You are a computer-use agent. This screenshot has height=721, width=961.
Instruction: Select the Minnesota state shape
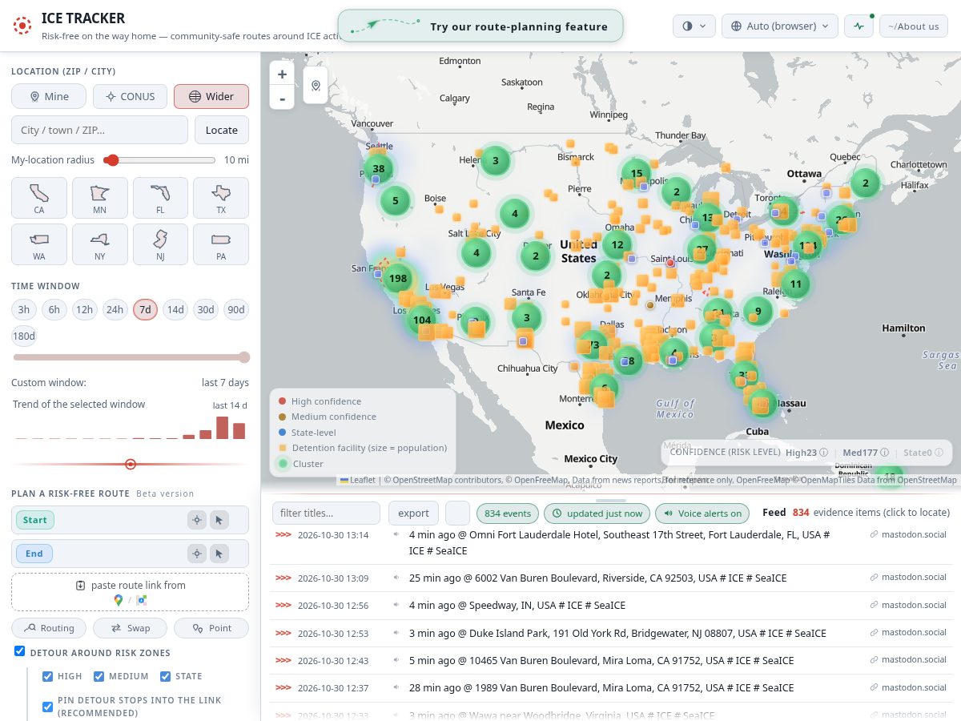pos(99,198)
